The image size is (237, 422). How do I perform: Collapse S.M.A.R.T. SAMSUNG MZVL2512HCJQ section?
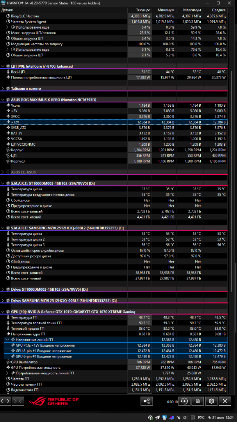click(2, 228)
